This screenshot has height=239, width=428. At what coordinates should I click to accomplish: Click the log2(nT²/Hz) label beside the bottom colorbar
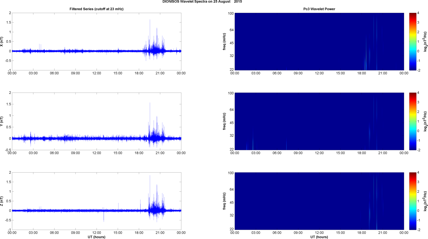(x=425, y=201)
